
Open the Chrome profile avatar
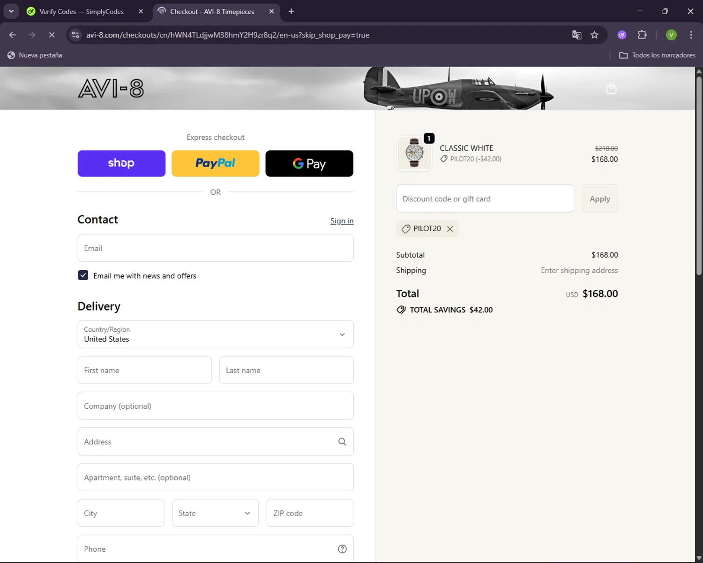pyautogui.click(x=671, y=35)
